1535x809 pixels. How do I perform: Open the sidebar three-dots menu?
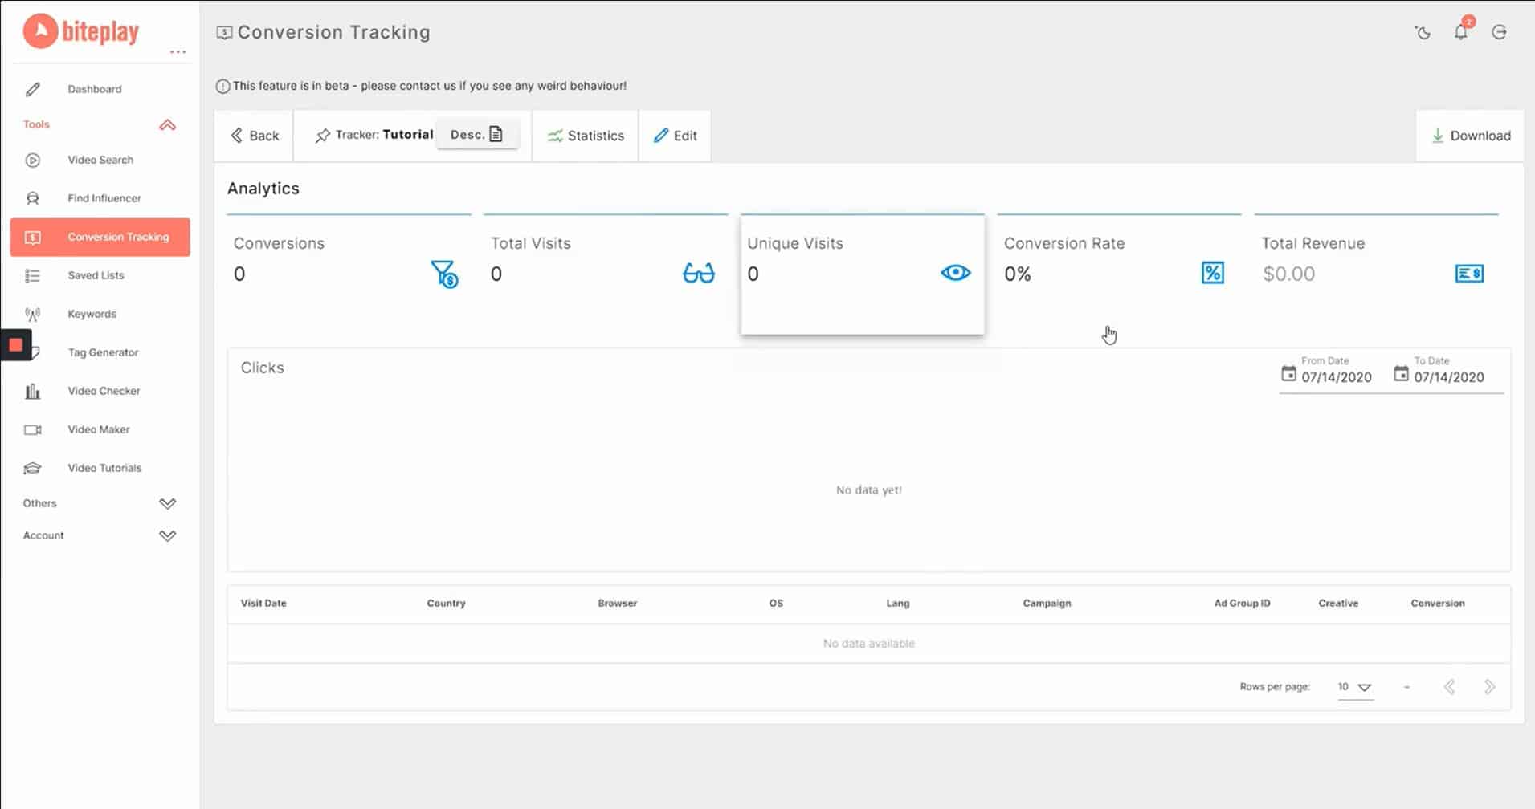pyautogui.click(x=178, y=52)
